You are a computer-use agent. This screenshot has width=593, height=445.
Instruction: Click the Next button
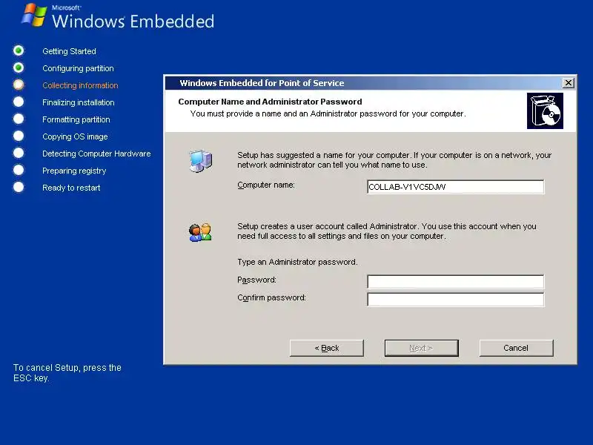(x=421, y=348)
